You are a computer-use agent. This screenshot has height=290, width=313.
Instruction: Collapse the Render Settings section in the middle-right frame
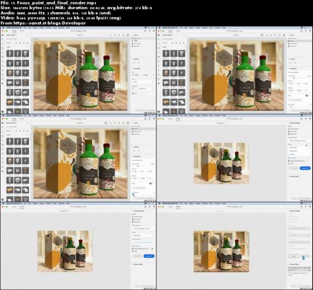[x=294, y=123]
